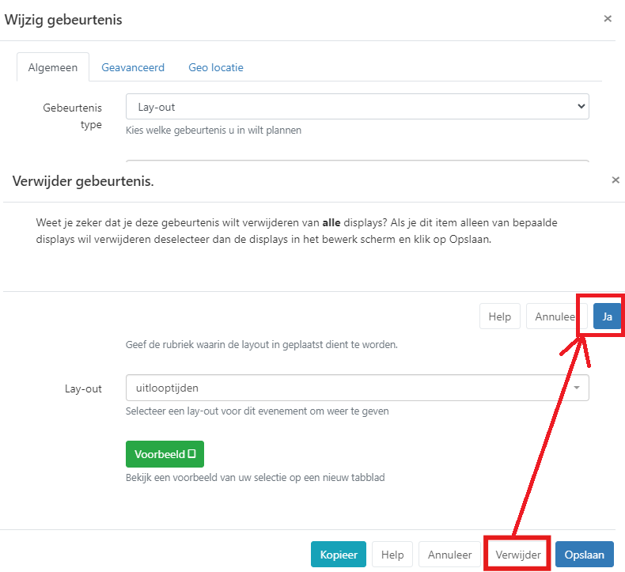This screenshot has width=625, height=572.
Task: Switch to the Algemeen tab
Action: pyautogui.click(x=53, y=67)
